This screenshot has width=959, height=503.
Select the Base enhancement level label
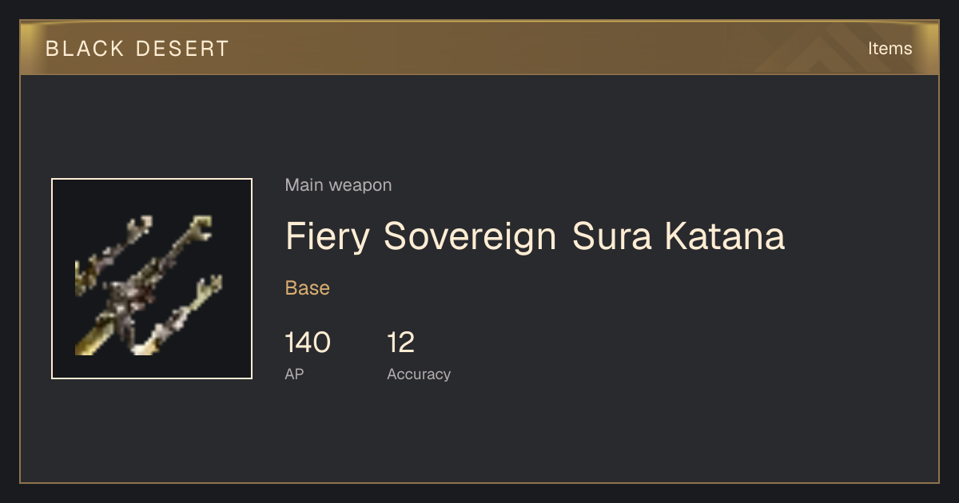click(308, 288)
